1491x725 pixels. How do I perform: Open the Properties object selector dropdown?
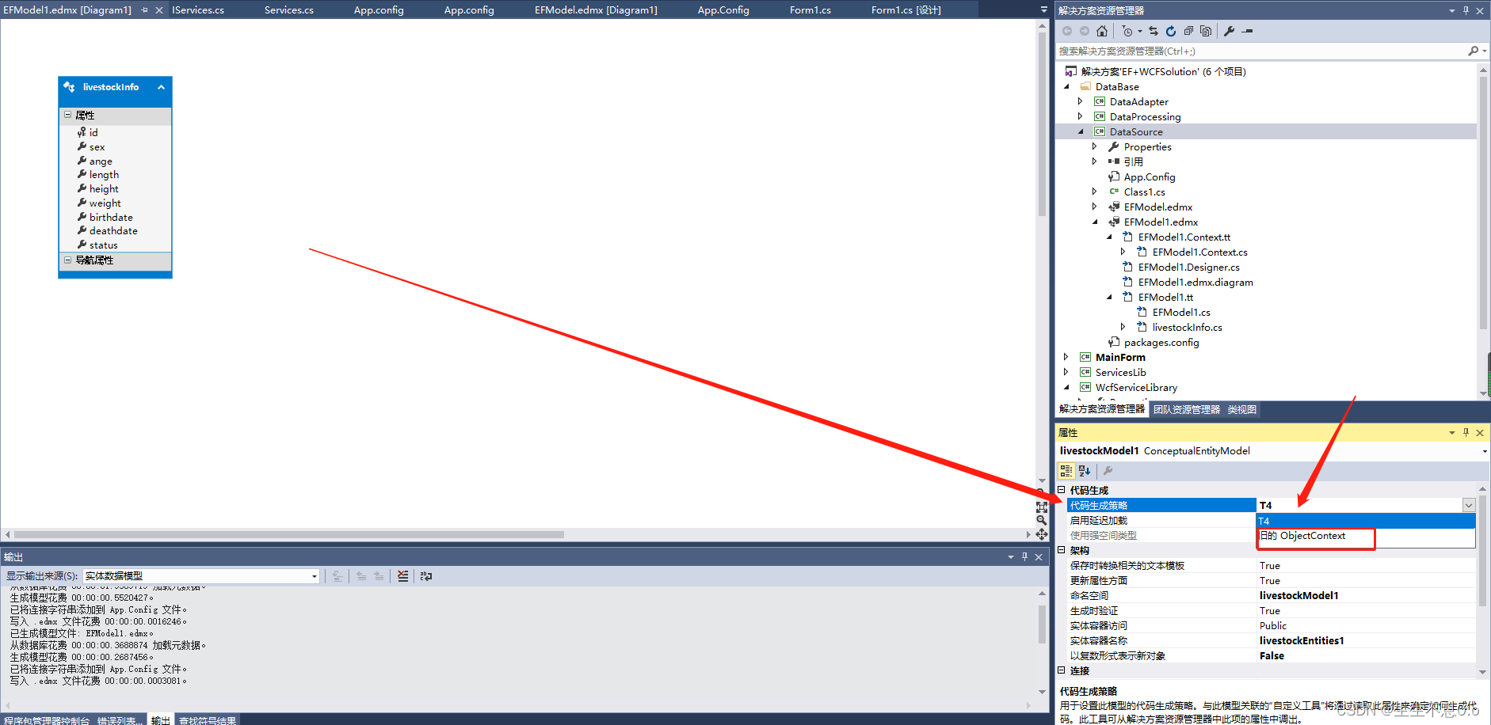(1484, 451)
